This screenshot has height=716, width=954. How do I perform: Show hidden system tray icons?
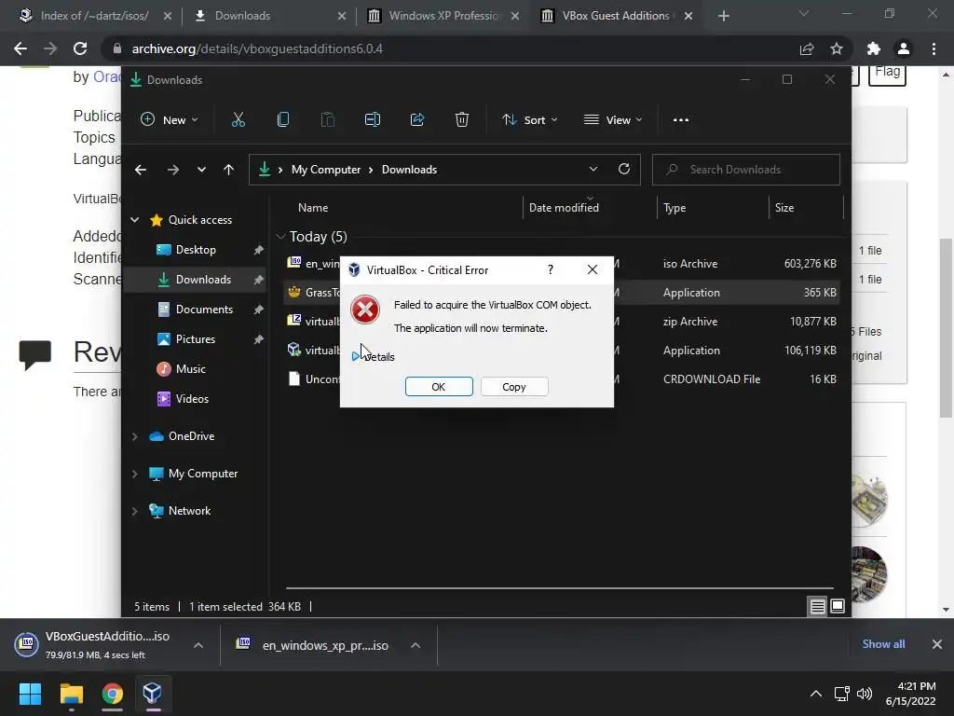816,694
